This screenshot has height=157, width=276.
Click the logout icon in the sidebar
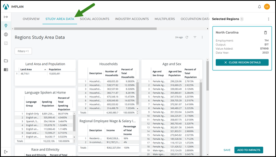[x=6, y=152]
